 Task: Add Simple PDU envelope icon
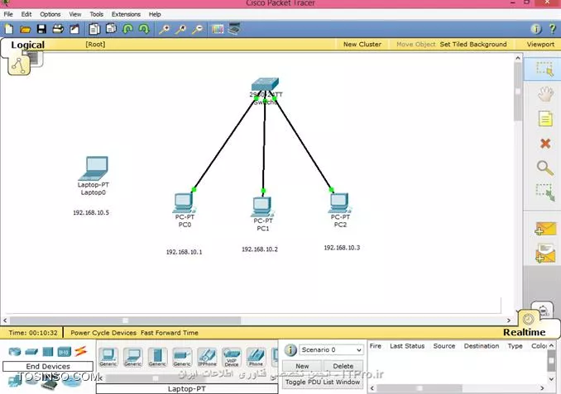point(545,229)
